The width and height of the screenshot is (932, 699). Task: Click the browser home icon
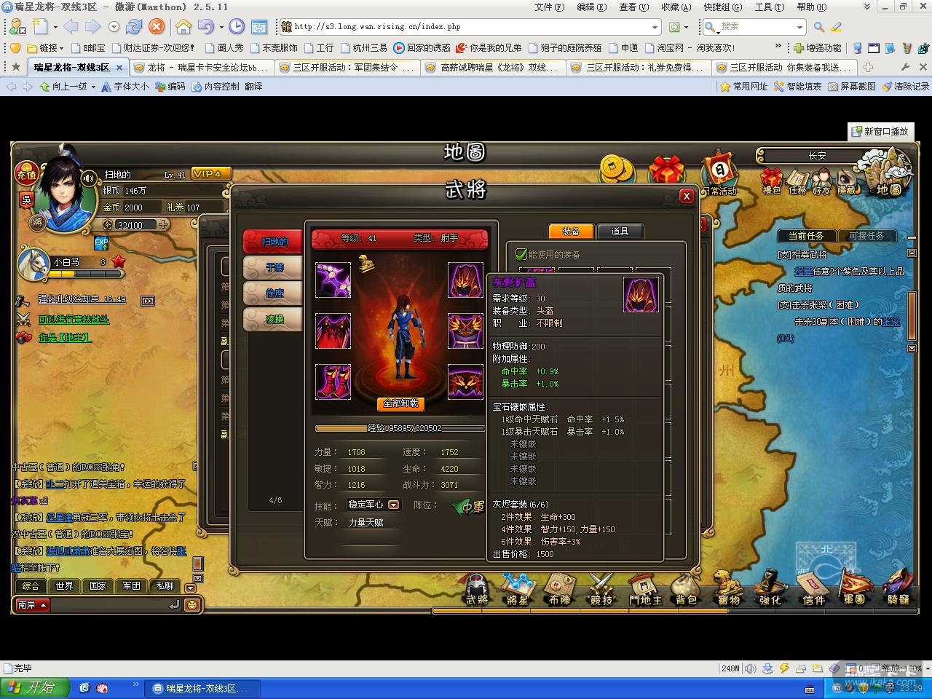pos(183,27)
